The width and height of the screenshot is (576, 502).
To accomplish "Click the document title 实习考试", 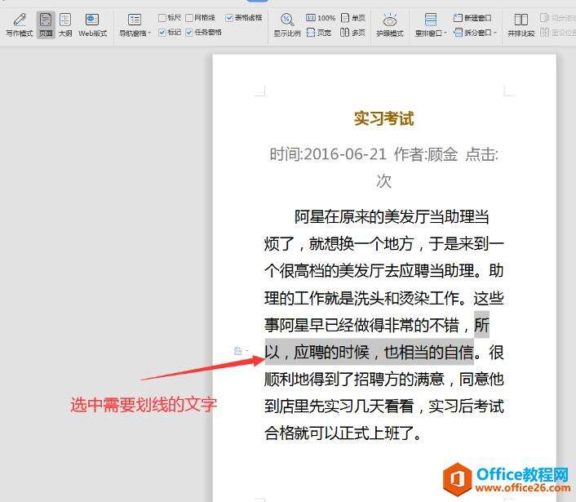I will click(x=384, y=118).
